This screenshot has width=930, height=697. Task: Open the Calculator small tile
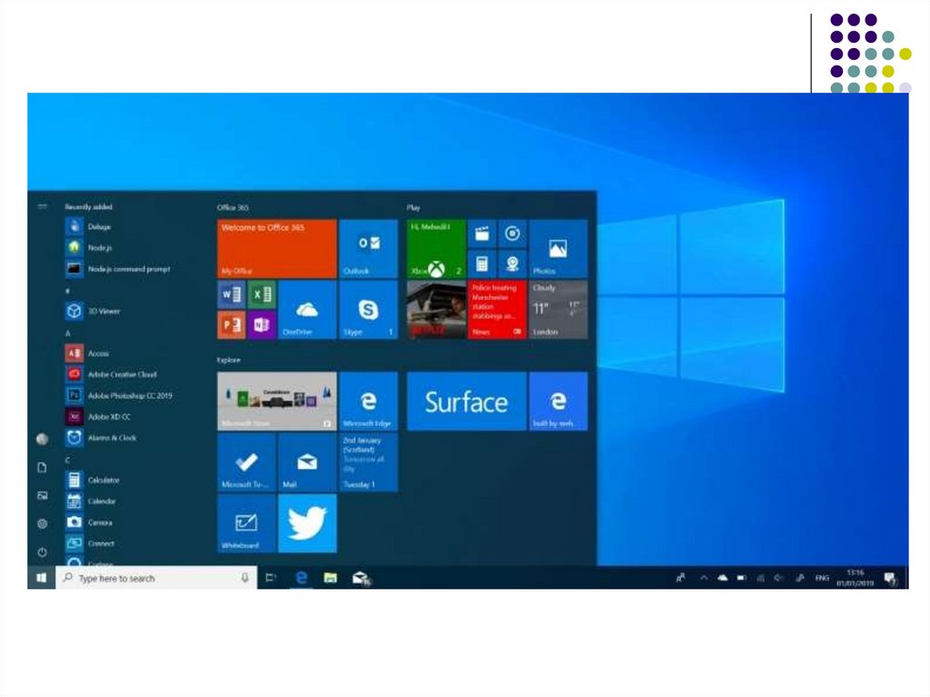pos(481,264)
